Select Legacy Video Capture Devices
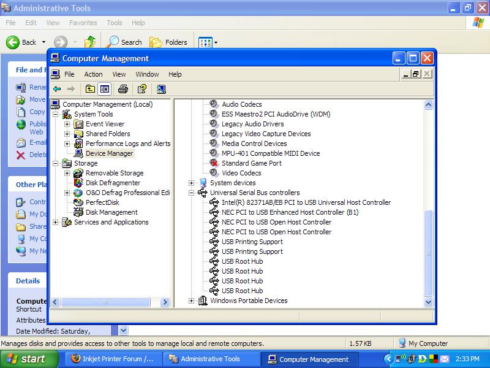The width and height of the screenshot is (490, 368). tap(266, 134)
